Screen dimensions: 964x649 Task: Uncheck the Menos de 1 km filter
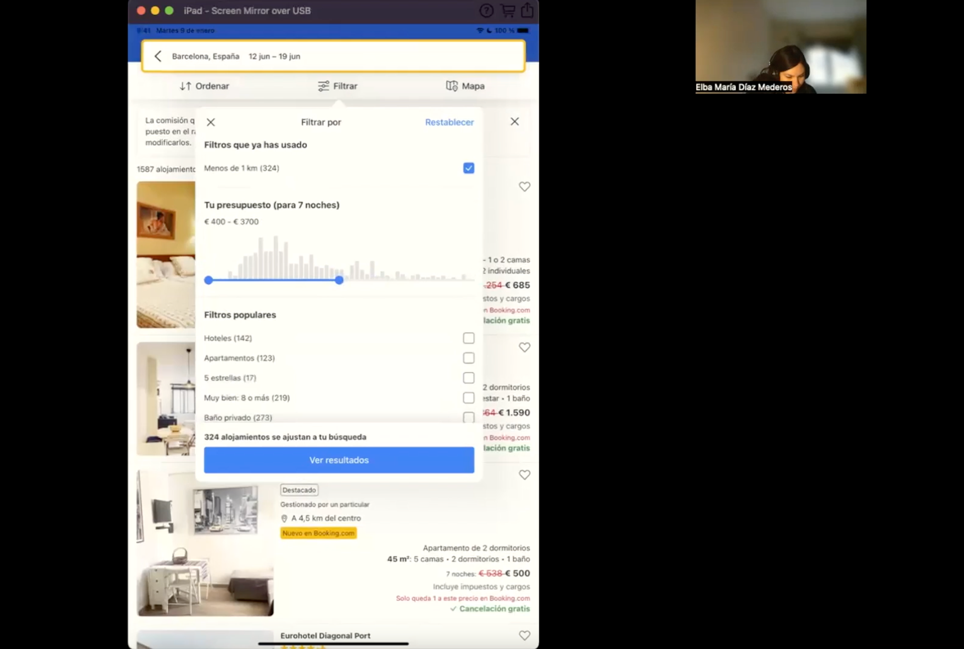coord(468,168)
